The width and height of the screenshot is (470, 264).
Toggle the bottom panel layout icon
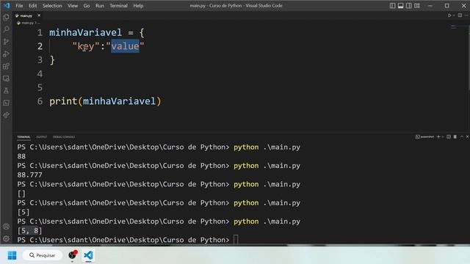coord(400,6)
